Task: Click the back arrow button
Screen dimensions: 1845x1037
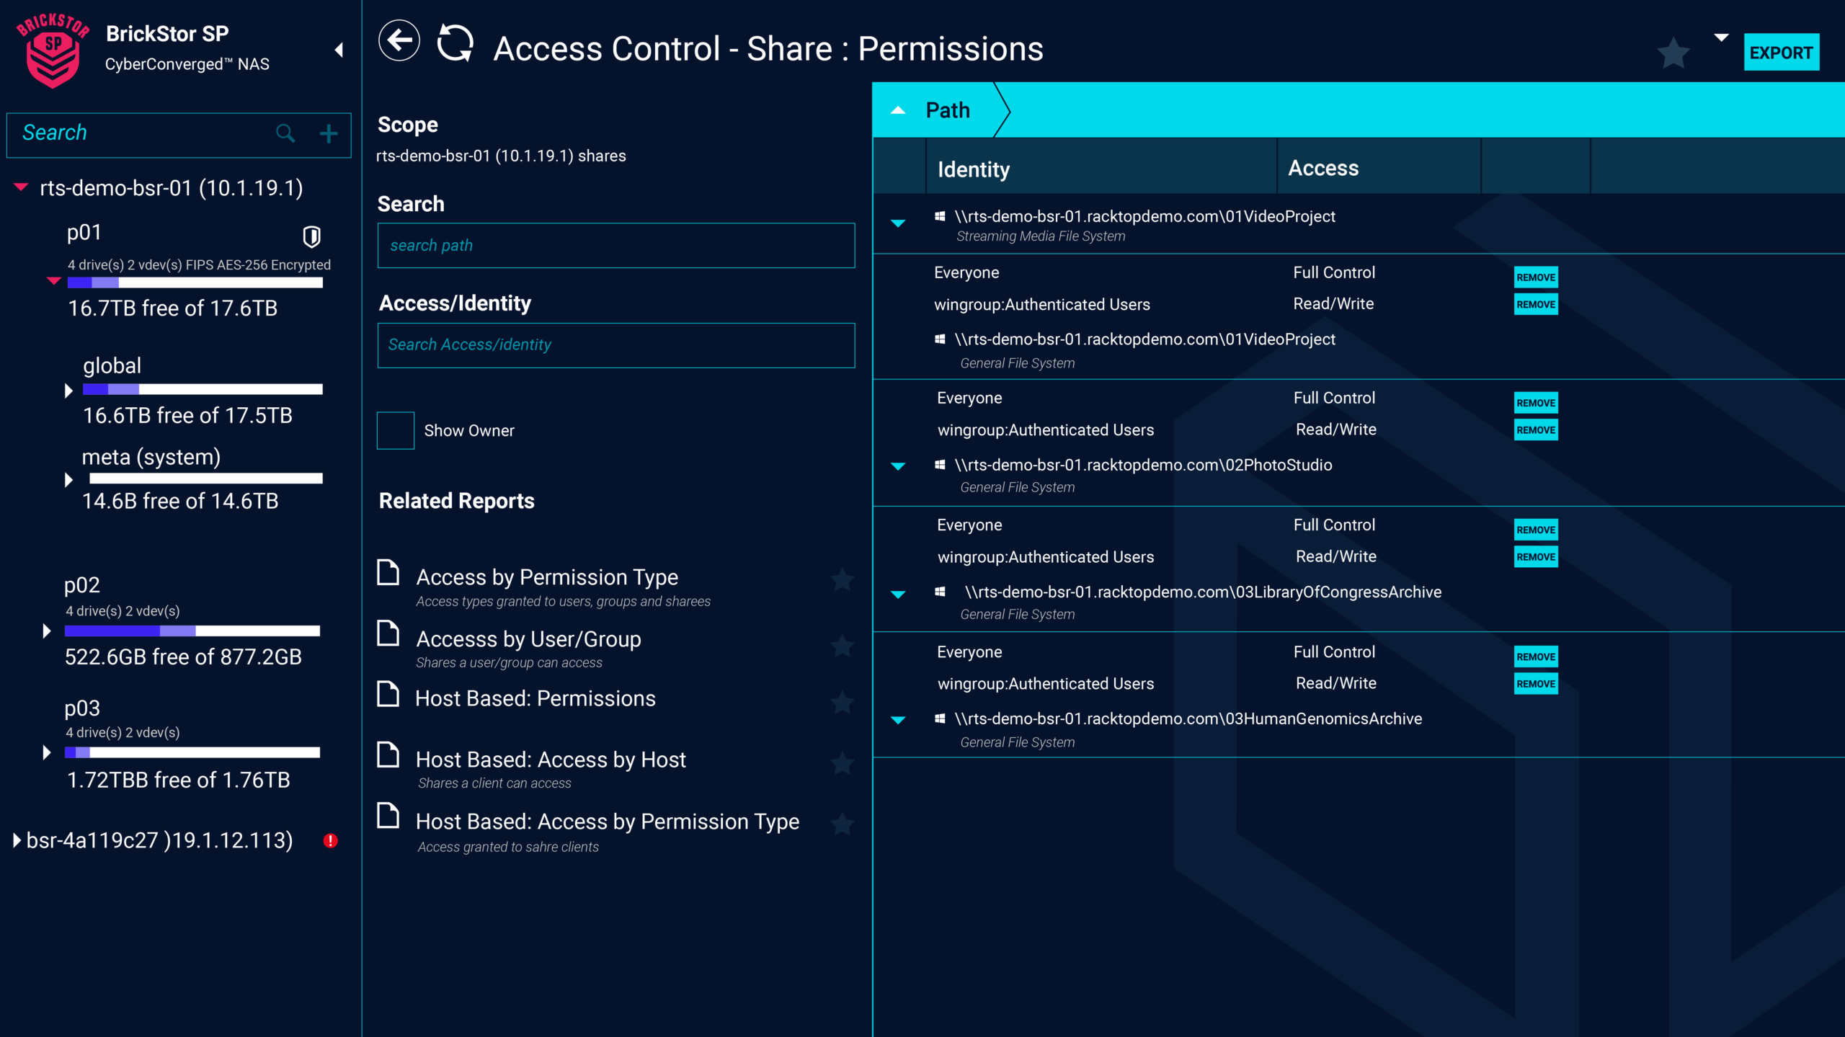Action: 399,41
